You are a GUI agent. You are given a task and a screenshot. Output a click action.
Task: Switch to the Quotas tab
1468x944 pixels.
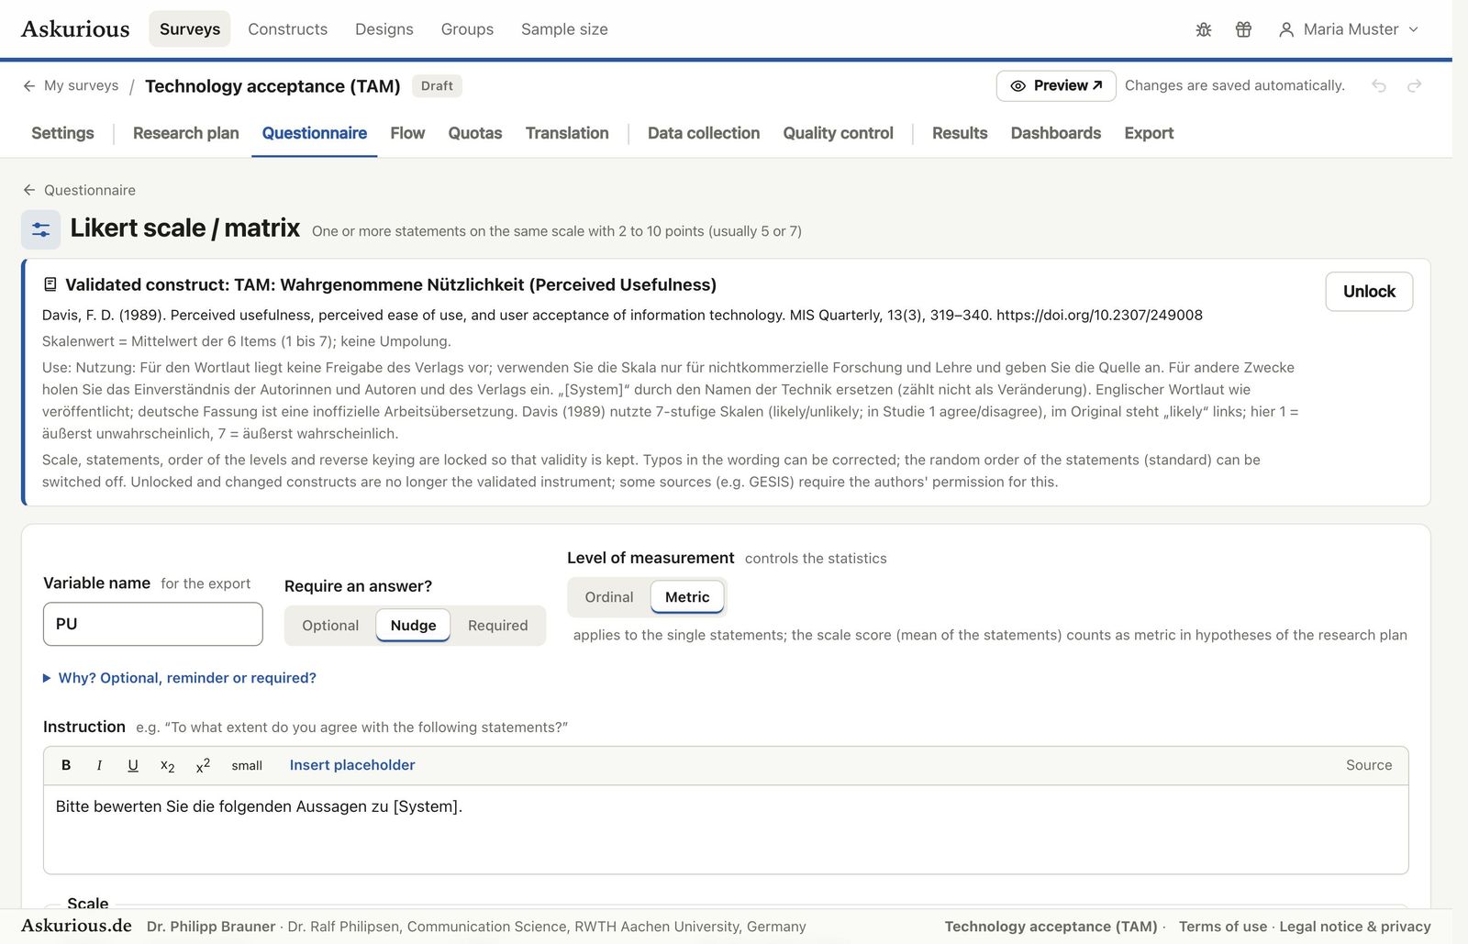pos(475,133)
